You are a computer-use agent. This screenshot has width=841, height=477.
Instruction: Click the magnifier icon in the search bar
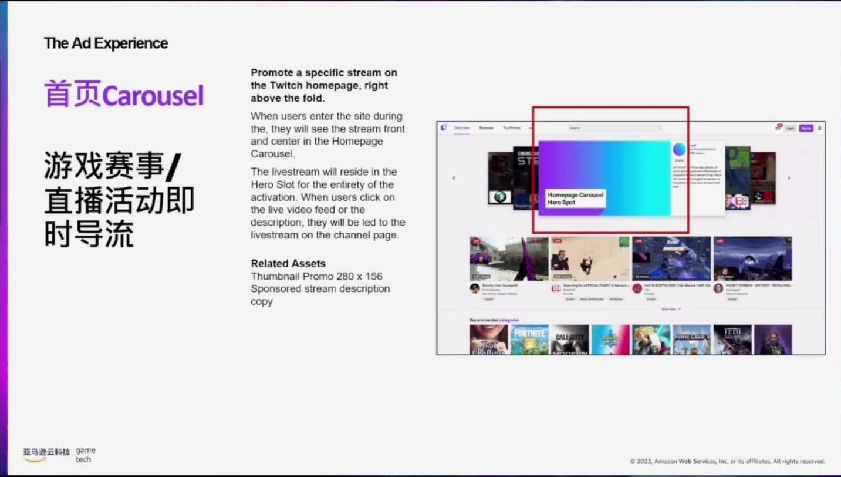point(660,128)
